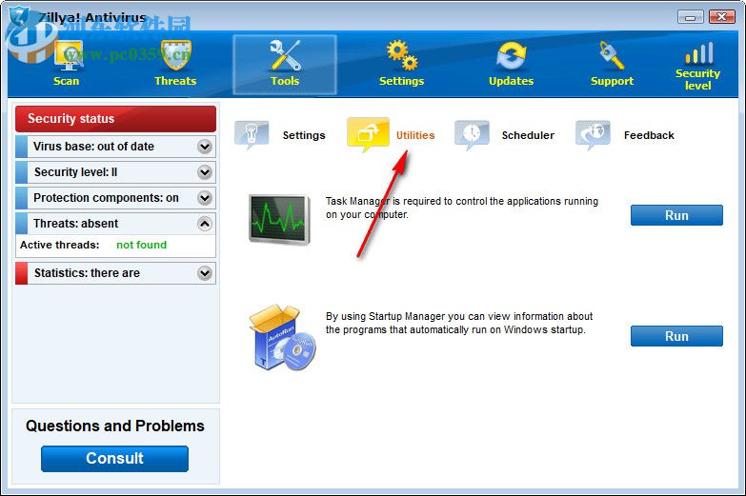Open the Scheduler sub-tab label
The width and height of the screenshot is (746, 496).
tap(528, 135)
